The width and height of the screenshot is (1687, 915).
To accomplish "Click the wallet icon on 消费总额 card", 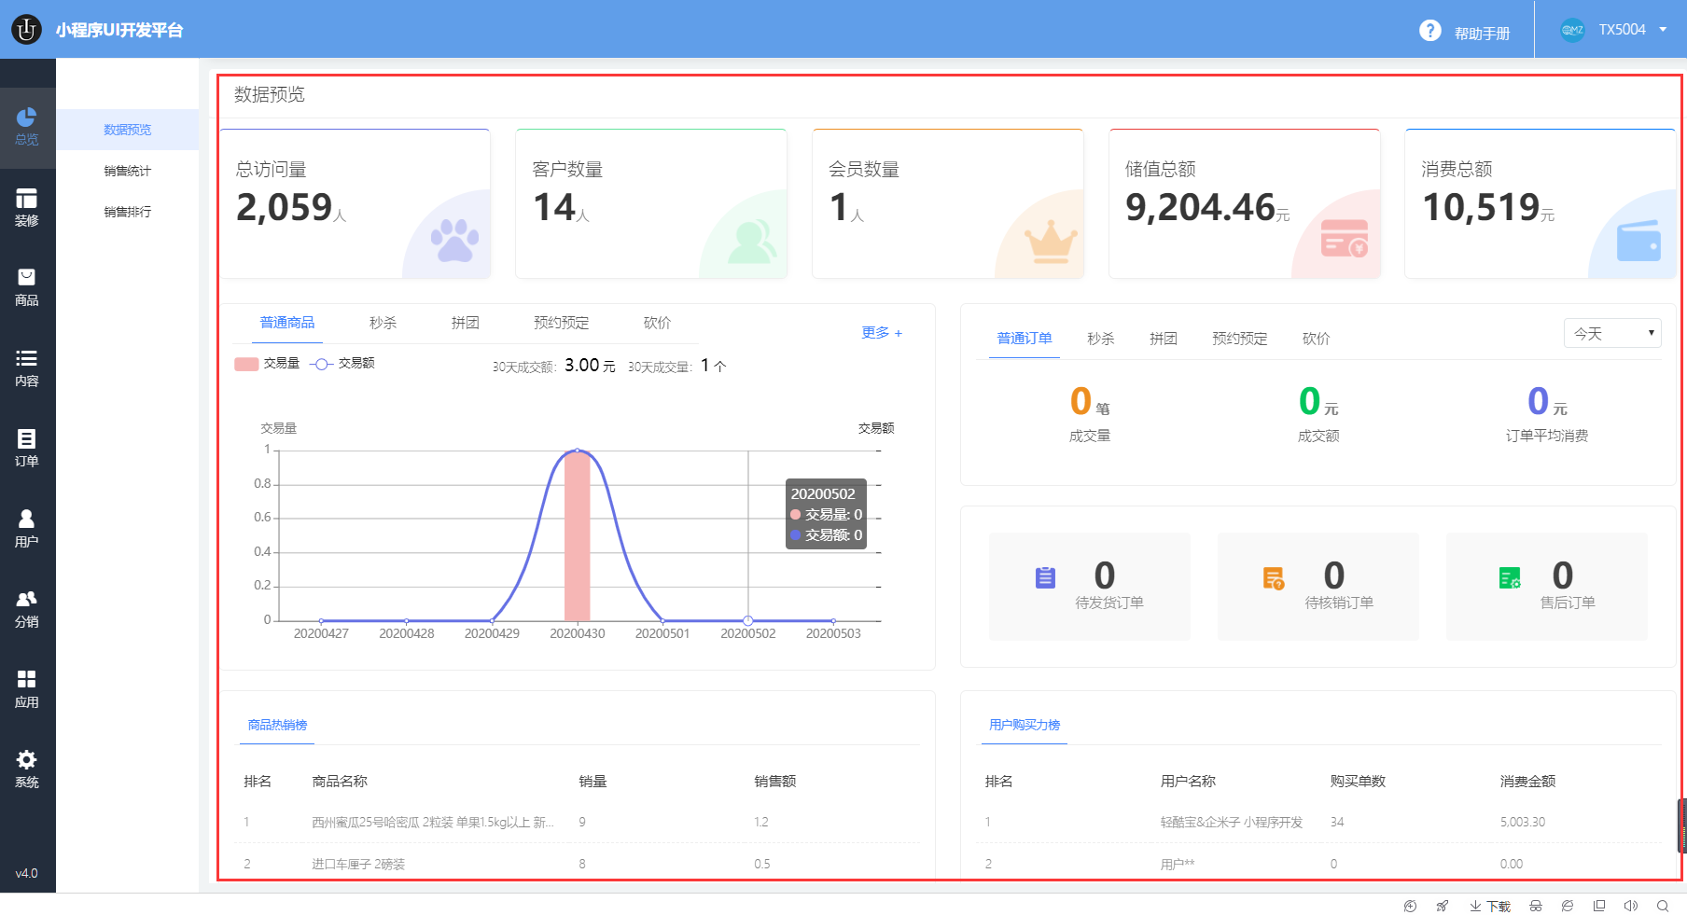I will [x=1638, y=240].
